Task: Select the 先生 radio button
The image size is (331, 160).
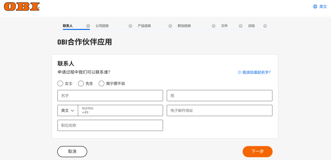Action: tap(81, 84)
